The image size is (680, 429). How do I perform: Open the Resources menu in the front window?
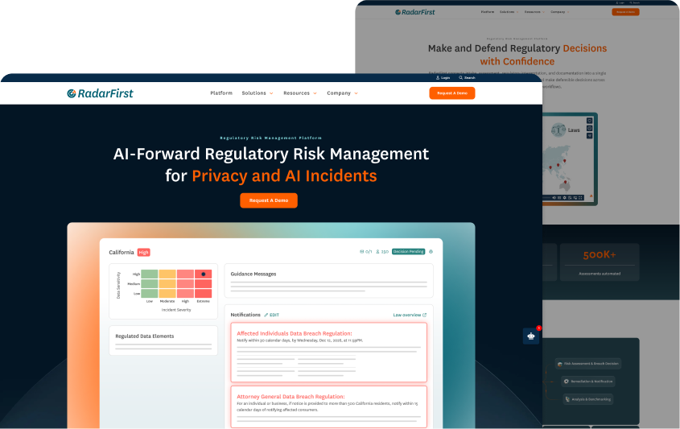pos(297,93)
